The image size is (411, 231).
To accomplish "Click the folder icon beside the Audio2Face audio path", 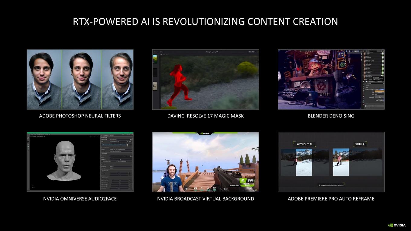I will tap(131, 140).
